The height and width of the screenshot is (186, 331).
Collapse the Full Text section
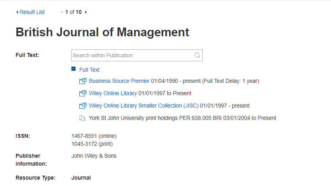coord(73,69)
